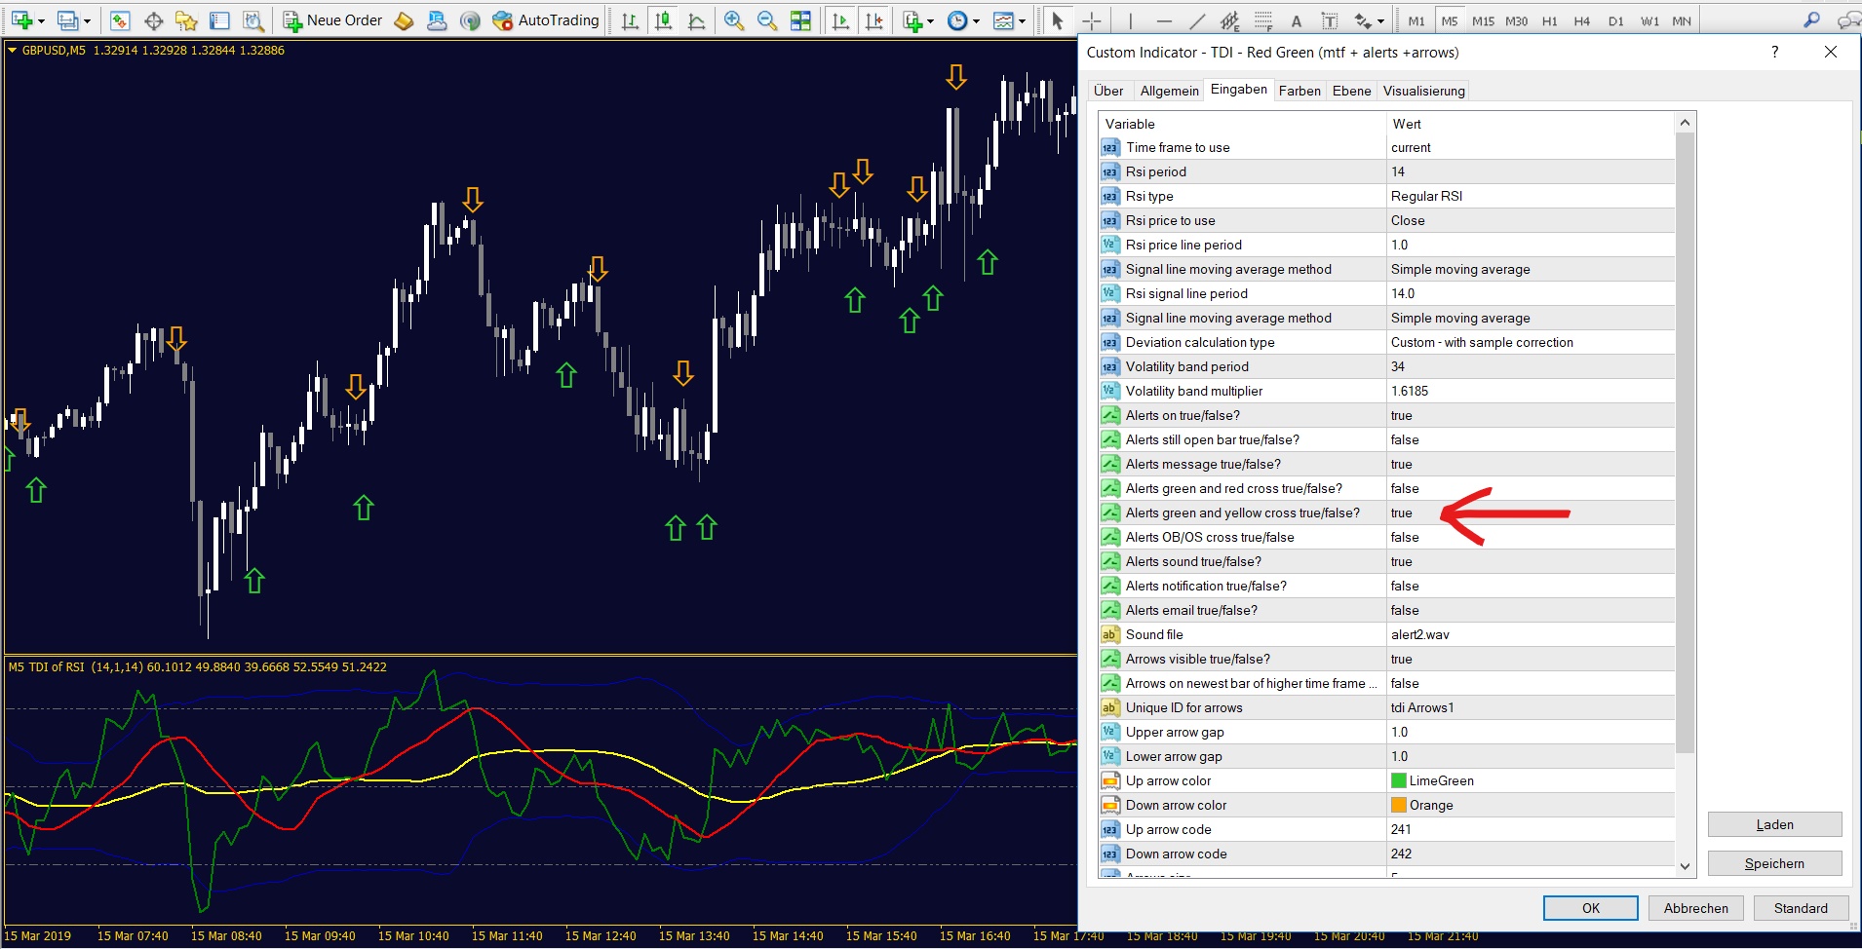
Task: Switch to the Farben tab
Action: tap(1300, 91)
